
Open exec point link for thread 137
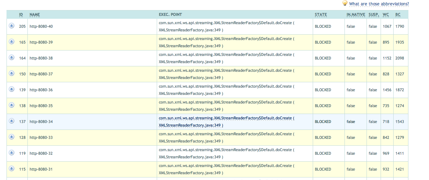[226, 122]
